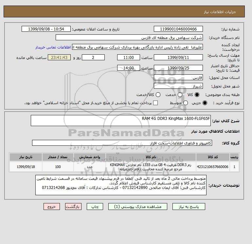252x244 pixels.
Task: Click the delivery city field شیراز
Action: (178, 86)
